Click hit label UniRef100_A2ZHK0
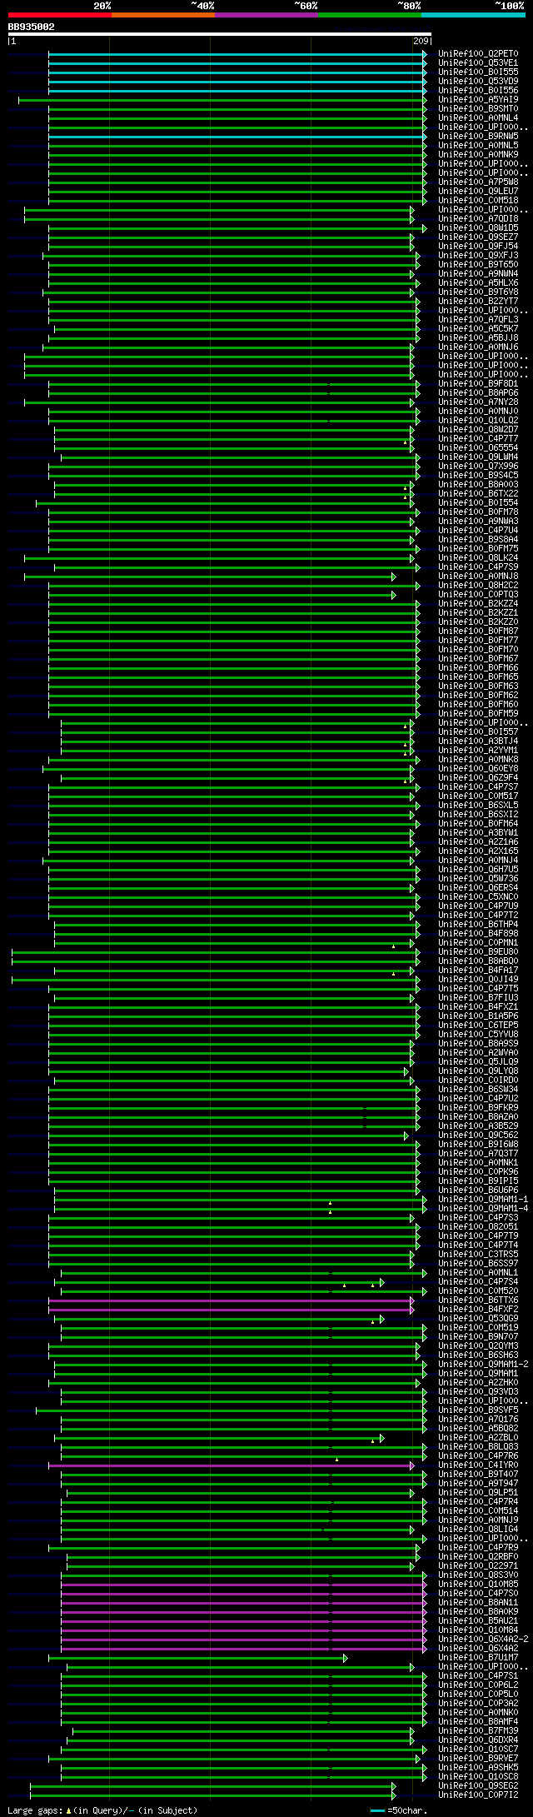This screenshot has width=533, height=1817. (x=478, y=1383)
